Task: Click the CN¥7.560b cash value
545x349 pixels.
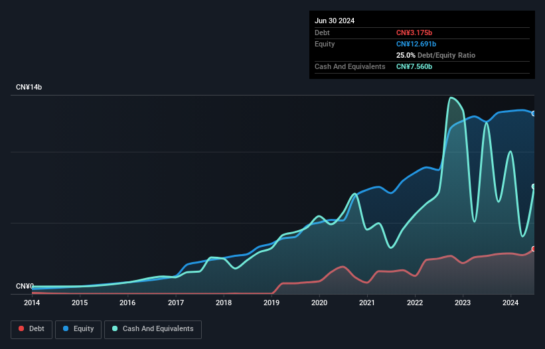Action: [x=414, y=66]
